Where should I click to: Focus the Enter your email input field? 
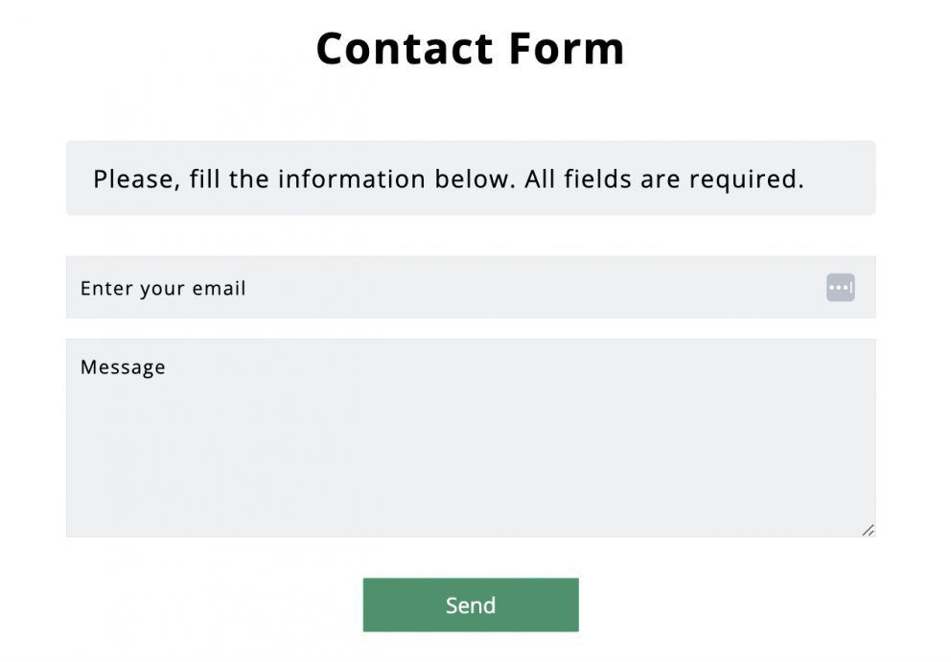pyautogui.click(x=471, y=287)
